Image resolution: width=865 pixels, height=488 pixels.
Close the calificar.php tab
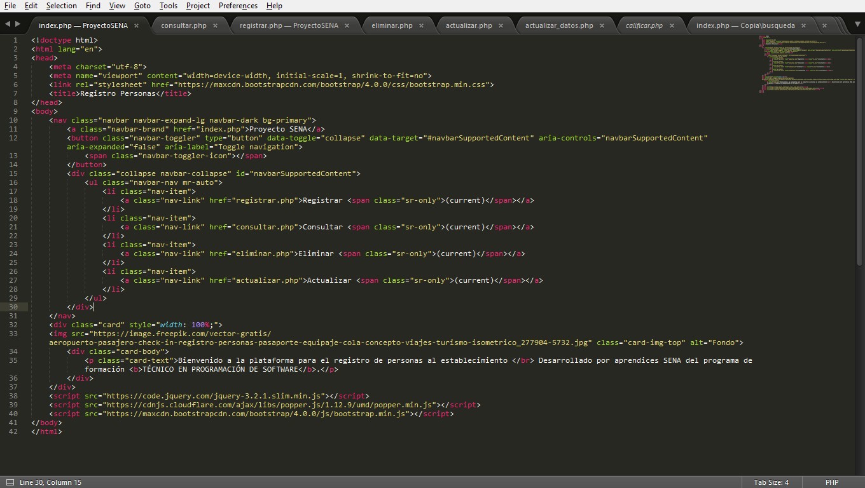(x=671, y=25)
